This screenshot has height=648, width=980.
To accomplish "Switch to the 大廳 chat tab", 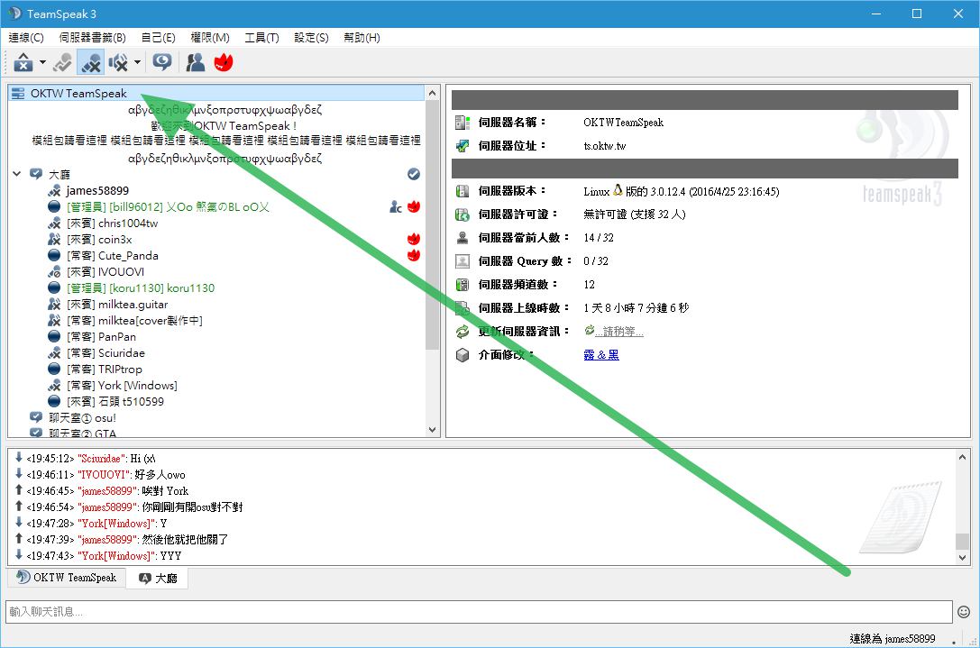I will 158,578.
